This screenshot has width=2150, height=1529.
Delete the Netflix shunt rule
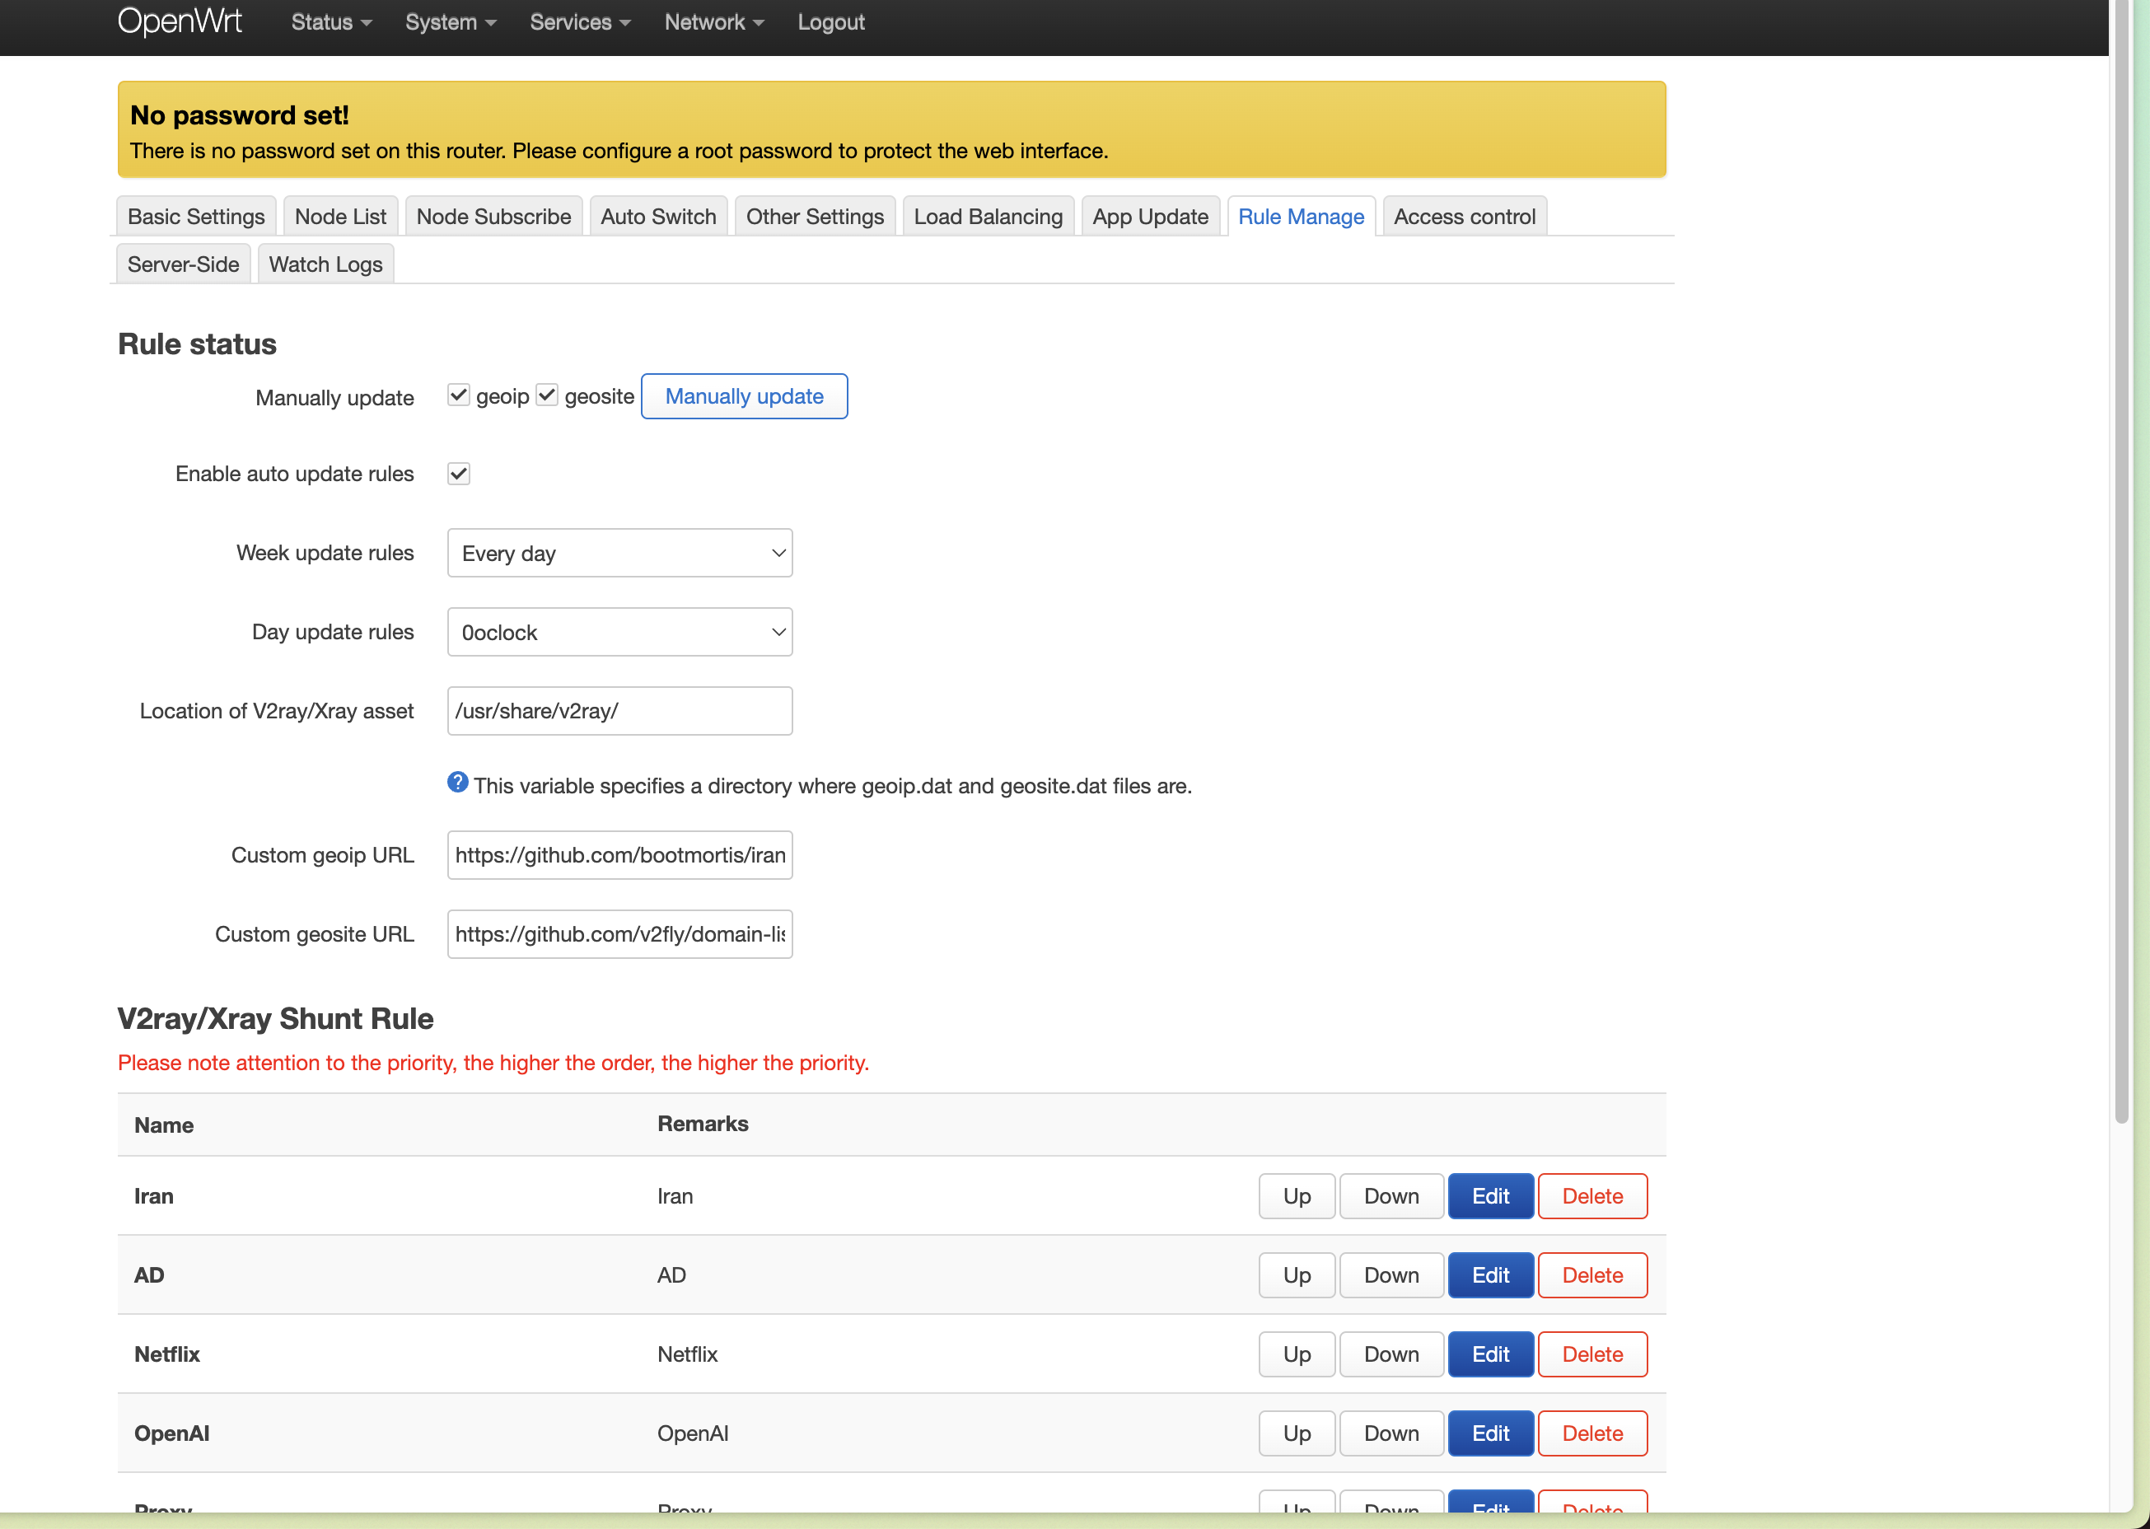pyautogui.click(x=1591, y=1354)
